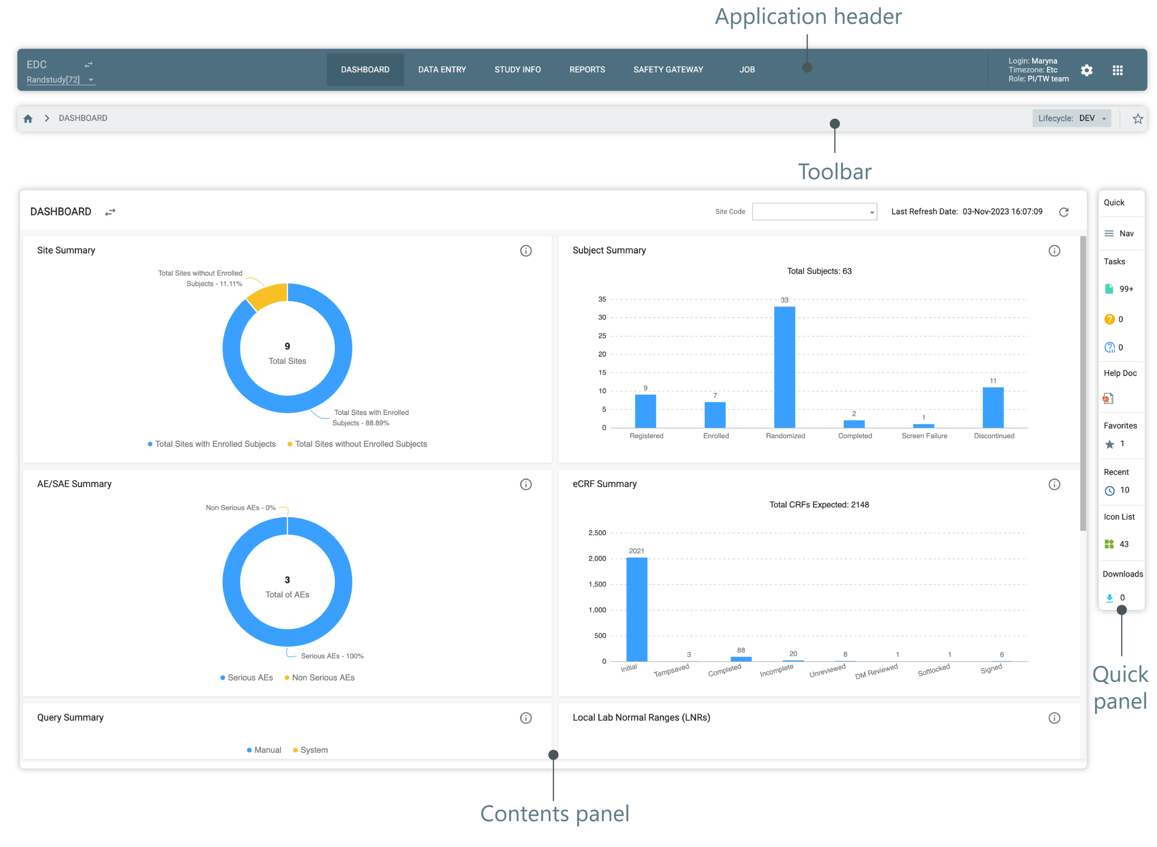Click 'Total Subjects: 63' text
The height and width of the screenshot is (847, 1157).
[x=819, y=271]
